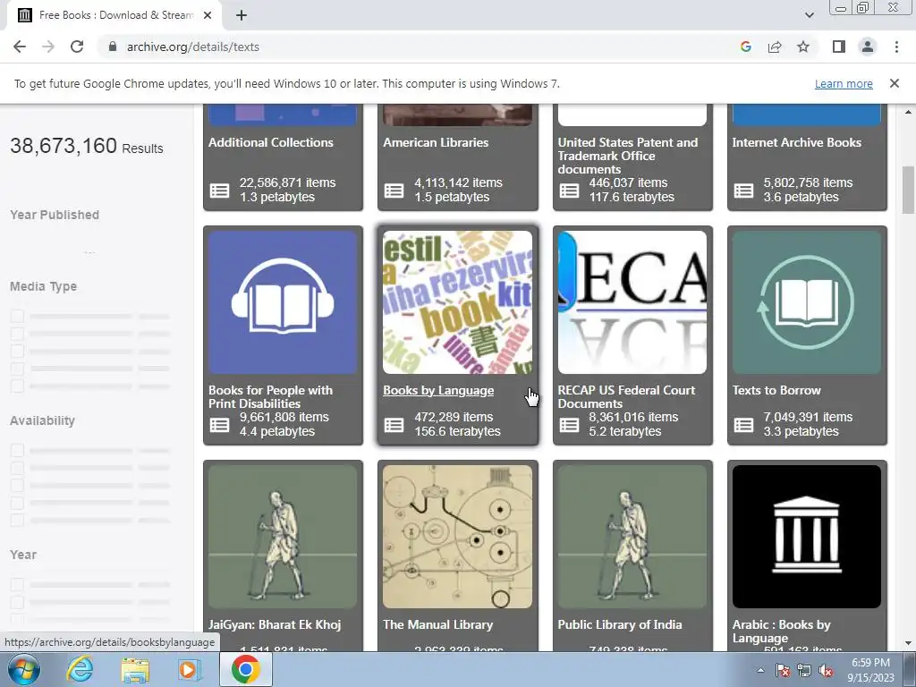Select the Free Books browser tab
The width and height of the screenshot is (916, 687).
tap(114, 15)
